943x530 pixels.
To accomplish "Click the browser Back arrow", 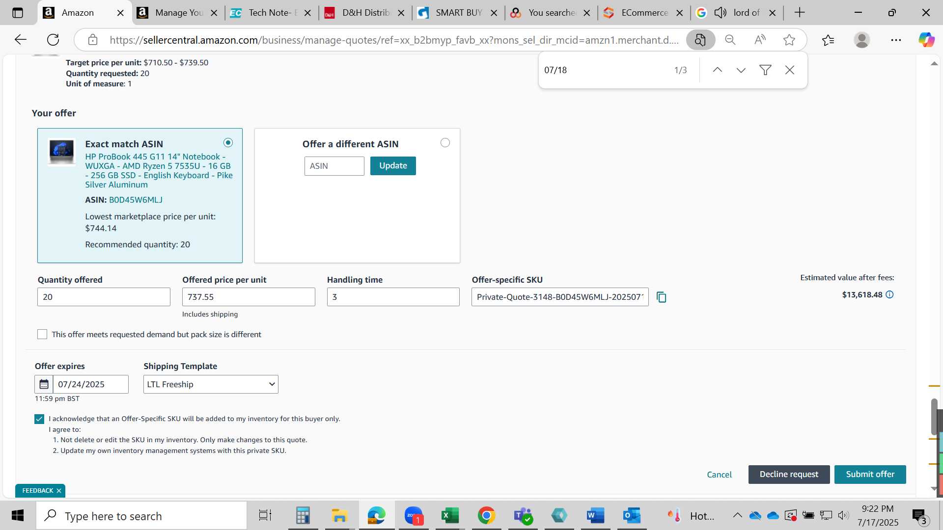I will [20, 40].
